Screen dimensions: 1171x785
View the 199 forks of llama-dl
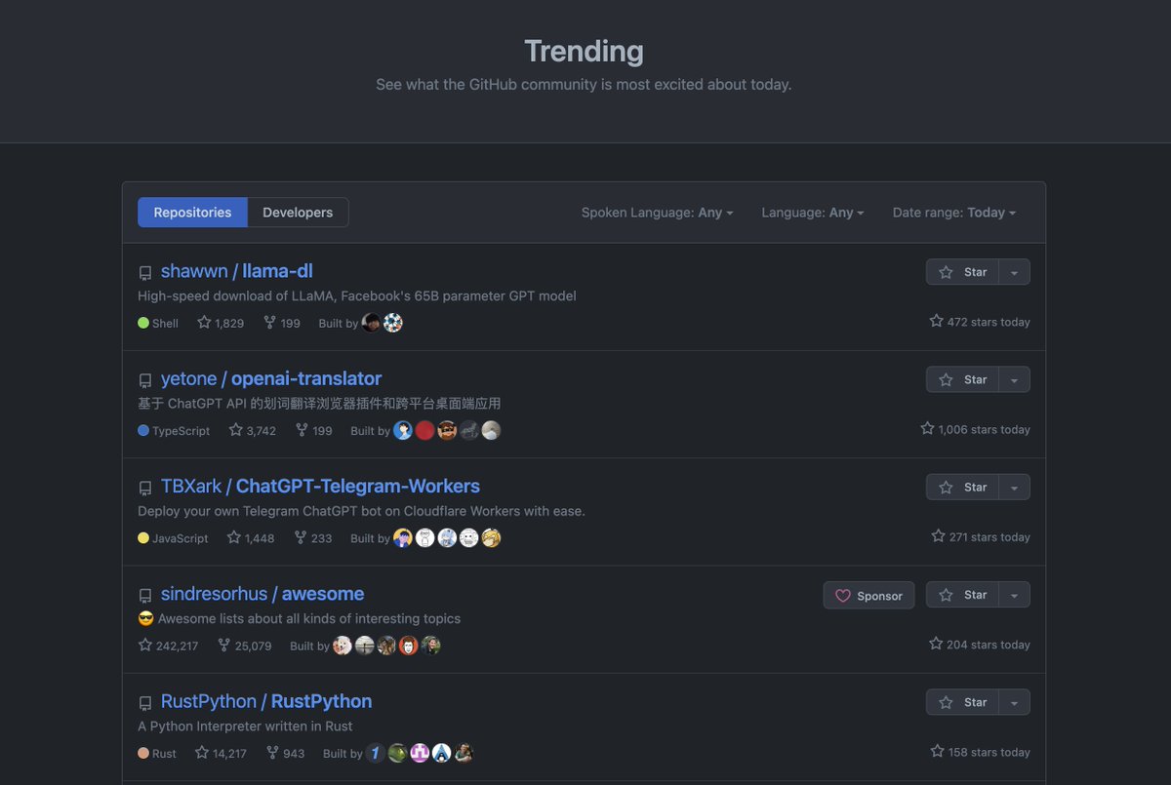[282, 323]
